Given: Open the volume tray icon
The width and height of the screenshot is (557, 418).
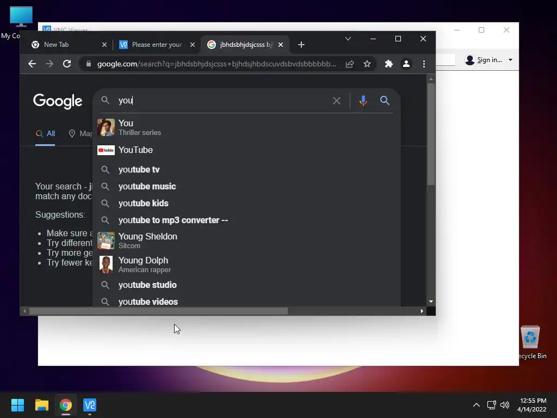Looking at the screenshot, I should [x=505, y=405].
